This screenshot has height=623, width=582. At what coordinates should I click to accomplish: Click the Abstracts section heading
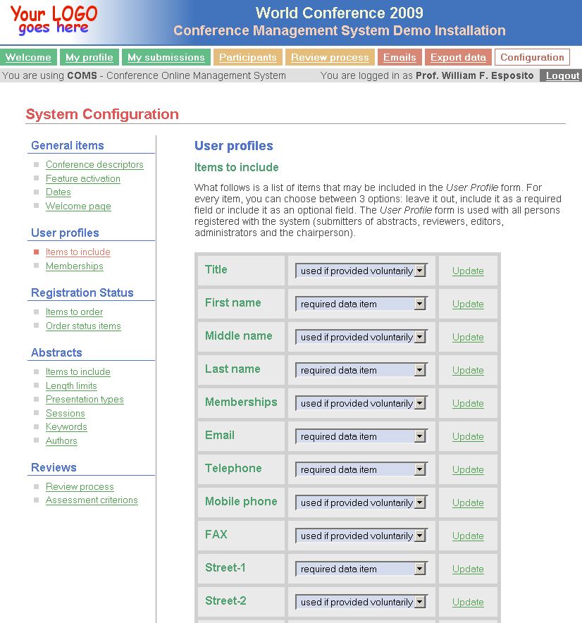pos(56,353)
